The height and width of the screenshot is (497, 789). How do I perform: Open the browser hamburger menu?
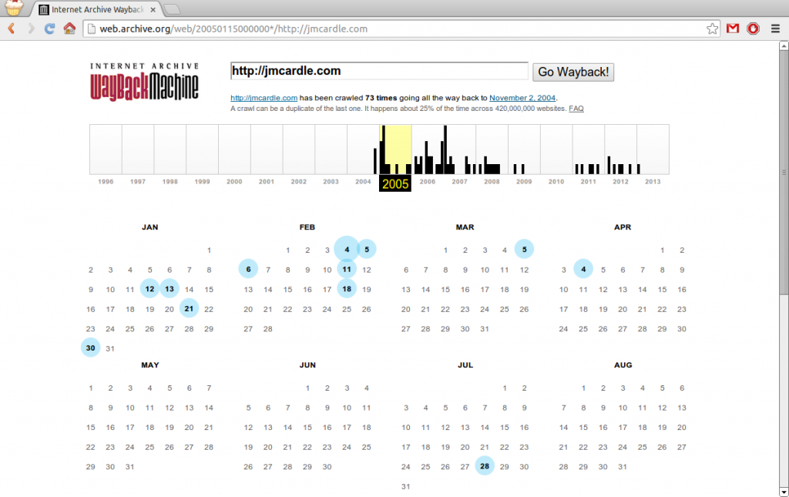775,29
